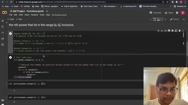This screenshot has height=105, width=188.
Task: Run the examples comment cell
Action: pyautogui.click(x=11, y=34)
